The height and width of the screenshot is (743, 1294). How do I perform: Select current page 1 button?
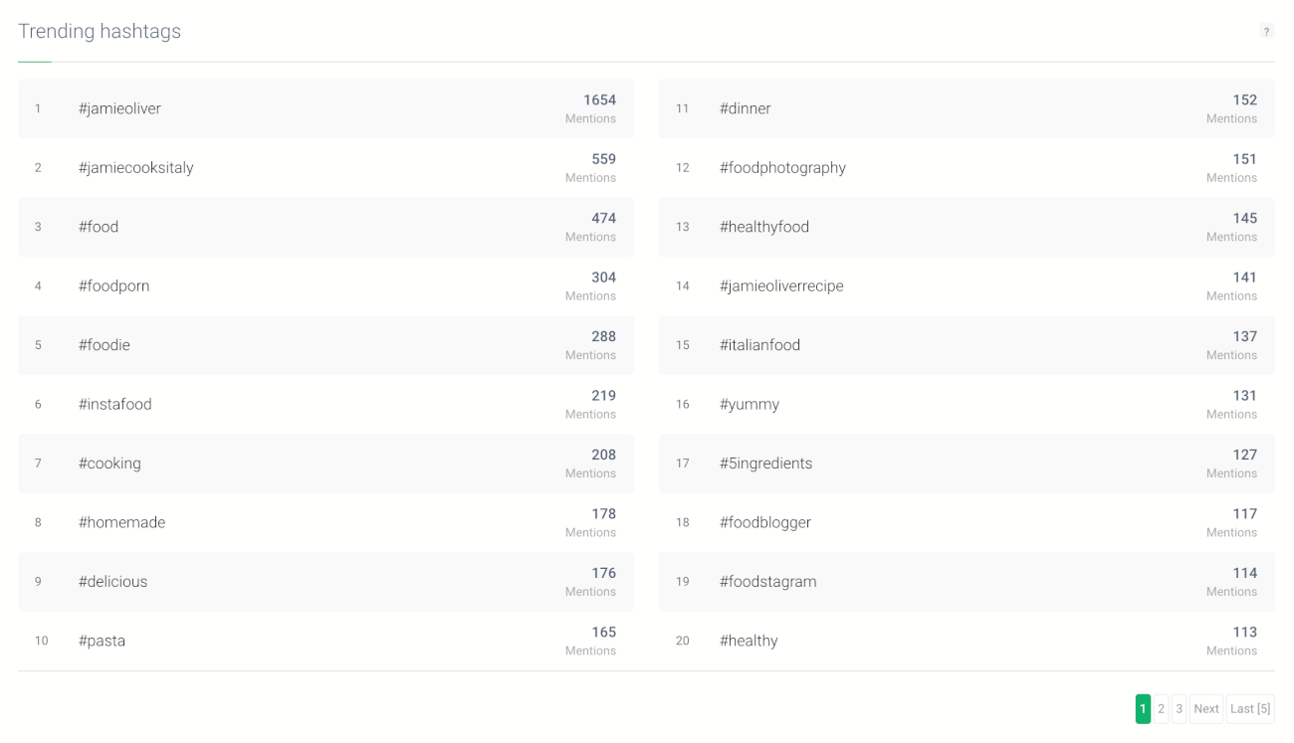point(1143,709)
